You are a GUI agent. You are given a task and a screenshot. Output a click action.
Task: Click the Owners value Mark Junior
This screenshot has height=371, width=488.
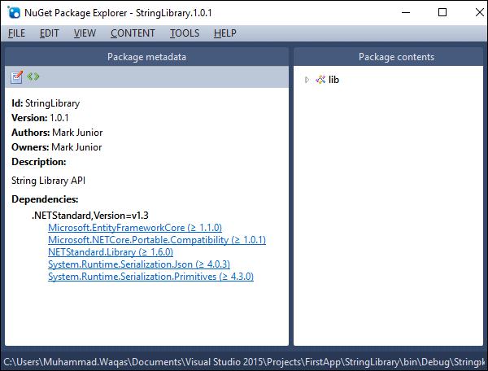coord(76,147)
